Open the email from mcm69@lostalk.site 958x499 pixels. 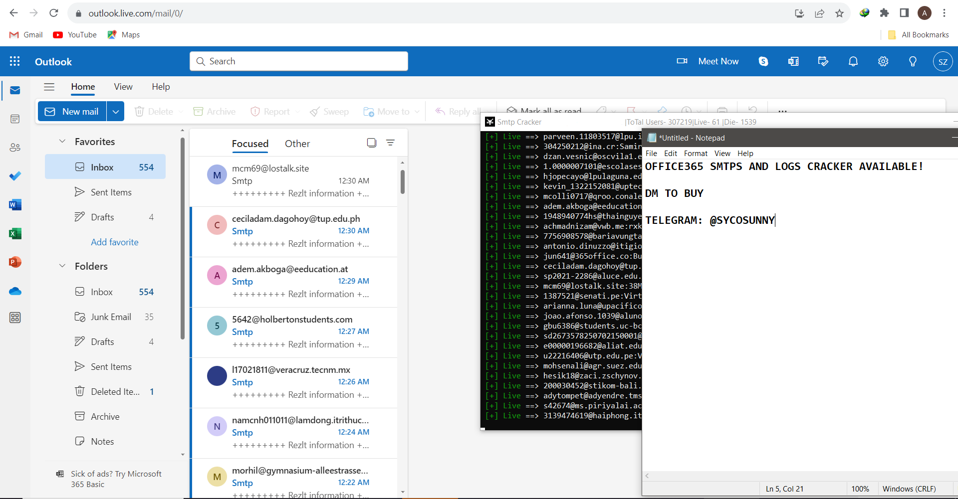coord(294,181)
